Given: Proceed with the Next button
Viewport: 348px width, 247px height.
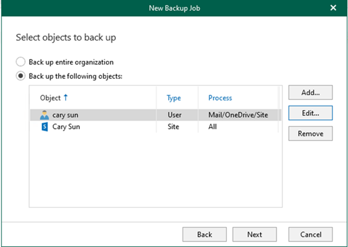Looking at the screenshot, I should pyautogui.click(x=254, y=234).
